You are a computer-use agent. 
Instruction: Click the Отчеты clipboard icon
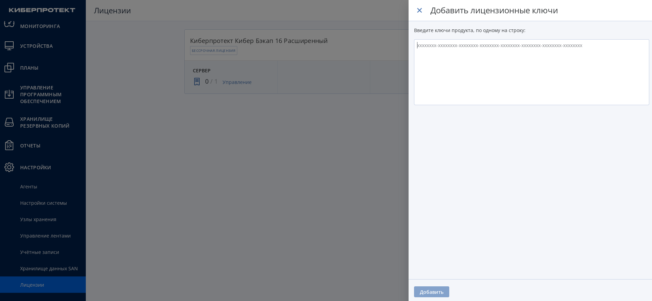9,145
